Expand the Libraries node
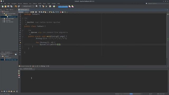This screenshot has height=95, width=169. coord(3,20)
